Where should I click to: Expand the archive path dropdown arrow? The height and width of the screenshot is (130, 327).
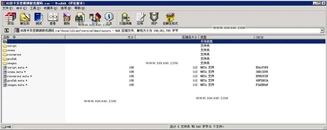pyautogui.click(x=322, y=31)
